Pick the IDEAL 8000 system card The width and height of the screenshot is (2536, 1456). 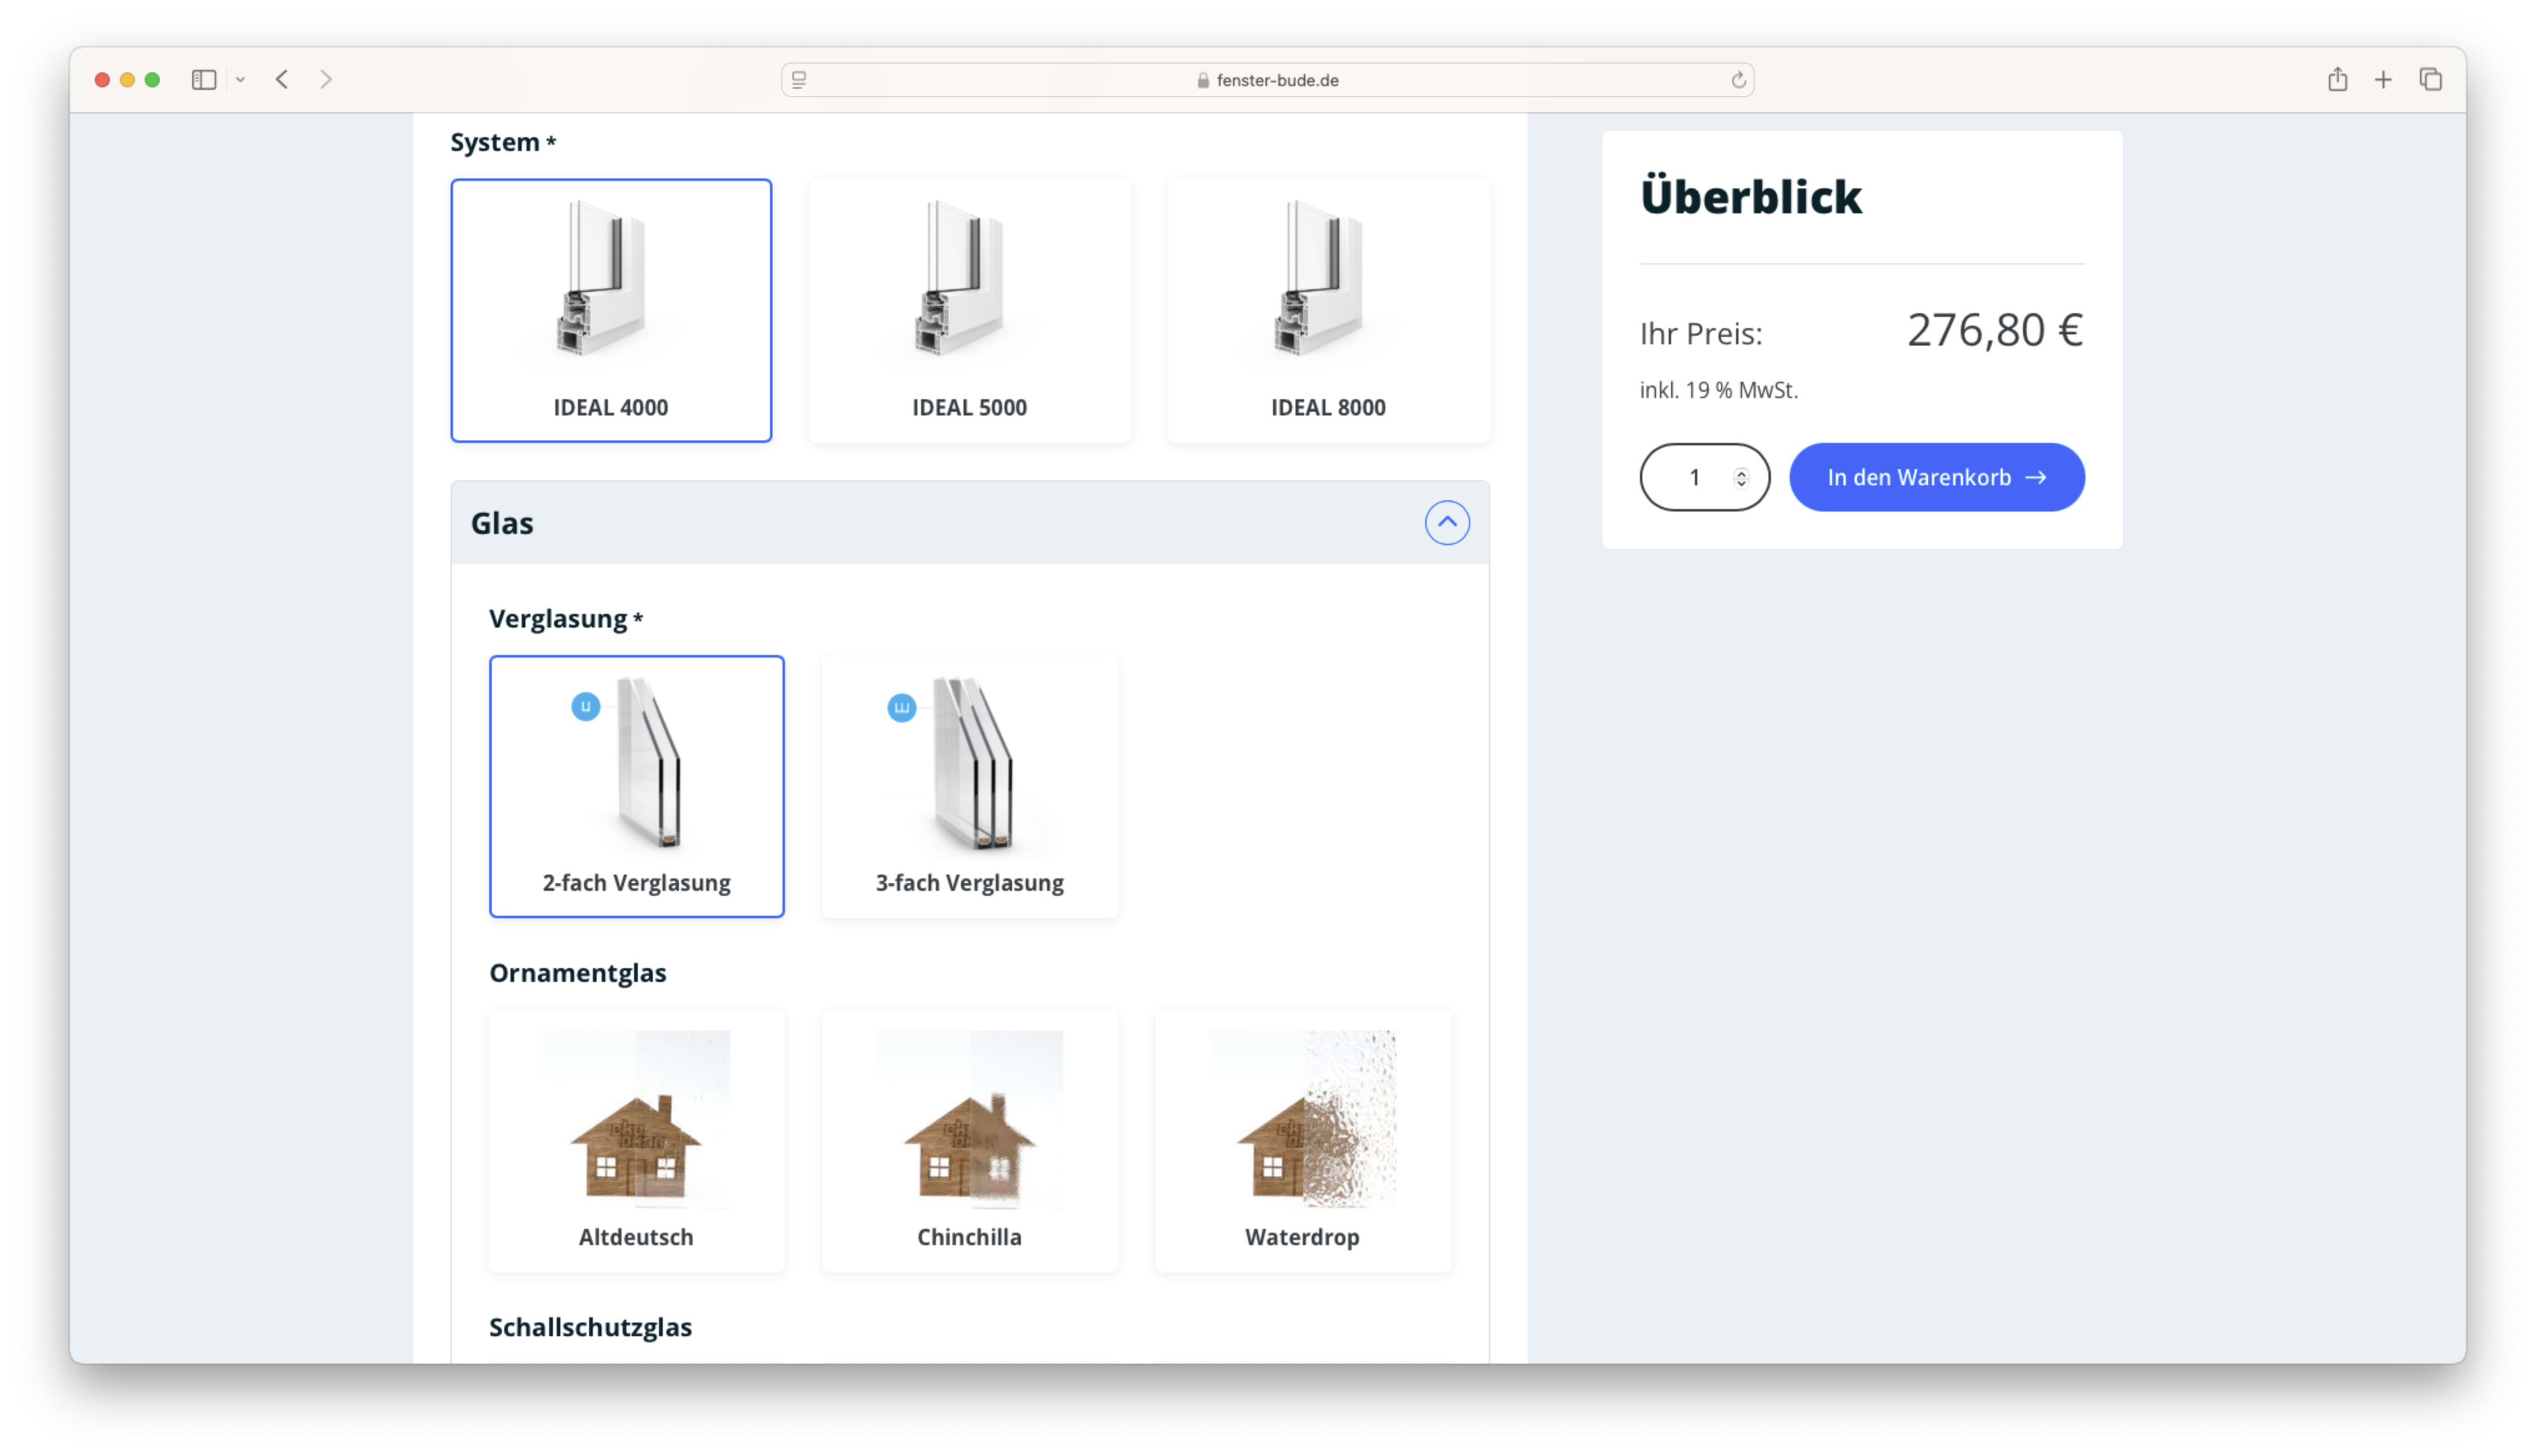(x=1328, y=310)
